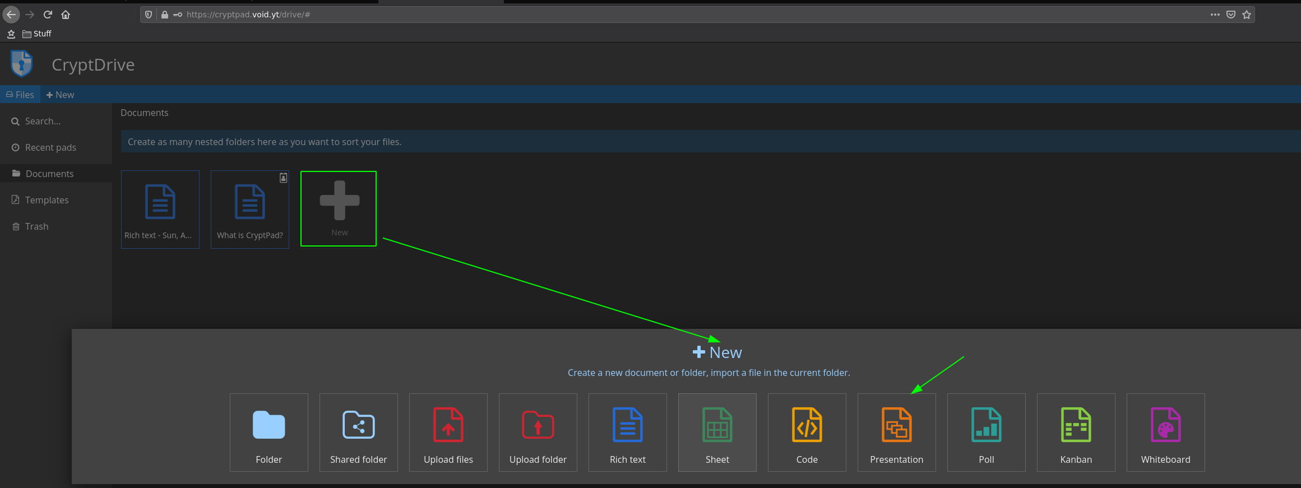Create a new Code pad

pyautogui.click(x=807, y=433)
